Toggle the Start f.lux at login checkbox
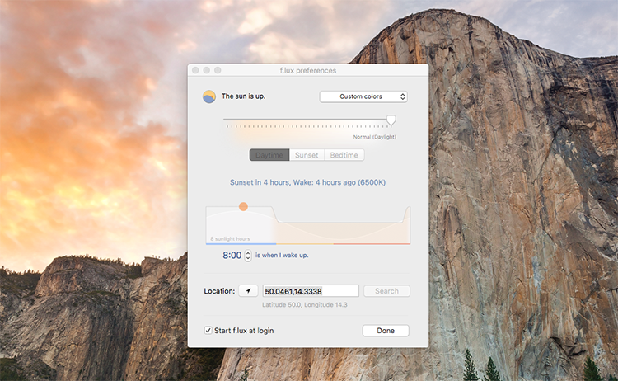Screen dimensions: 618x381 208,331
